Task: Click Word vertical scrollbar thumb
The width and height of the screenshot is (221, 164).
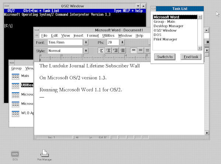Action: coord(207,54)
